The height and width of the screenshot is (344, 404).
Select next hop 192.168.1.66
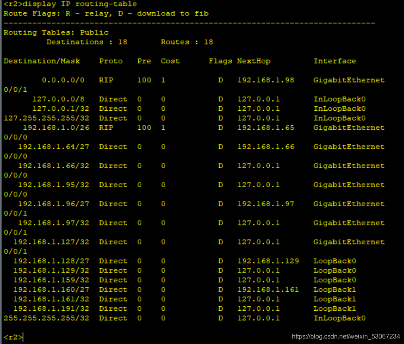coord(266,147)
